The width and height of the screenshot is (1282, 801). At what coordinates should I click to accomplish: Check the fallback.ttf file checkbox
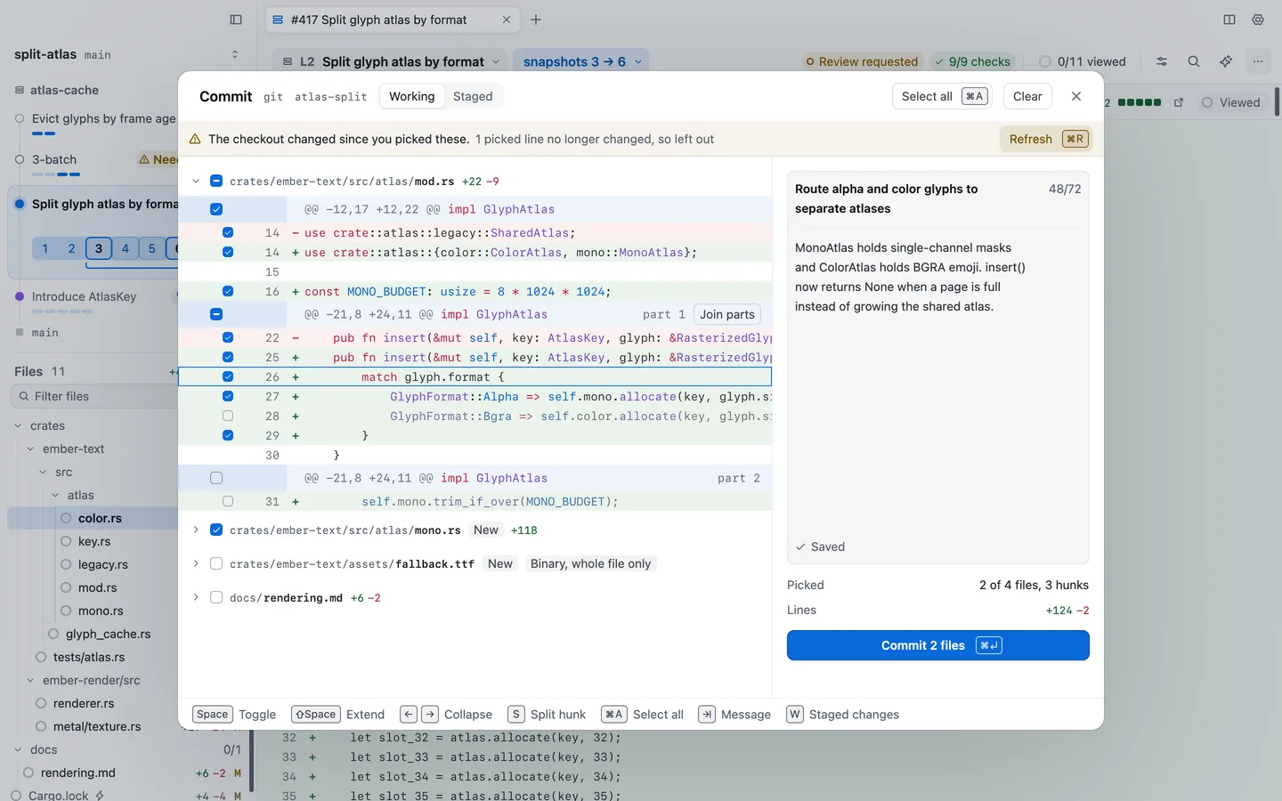point(216,563)
